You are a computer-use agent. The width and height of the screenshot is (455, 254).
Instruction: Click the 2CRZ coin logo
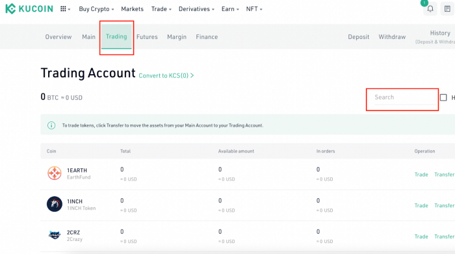pyautogui.click(x=55, y=235)
